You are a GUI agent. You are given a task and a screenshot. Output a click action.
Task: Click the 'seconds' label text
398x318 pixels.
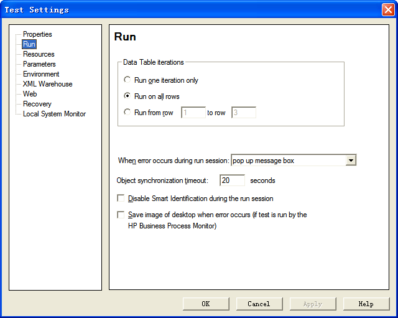(x=262, y=180)
